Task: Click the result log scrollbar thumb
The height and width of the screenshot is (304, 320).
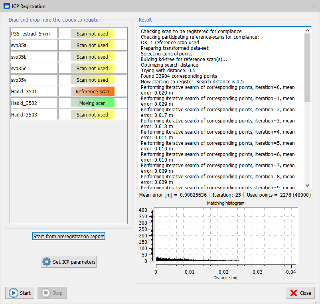Action: (x=307, y=68)
